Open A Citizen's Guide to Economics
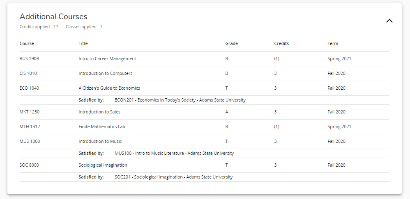The height and width of the screenshot is (199, 410). click(x=109, y=88)
